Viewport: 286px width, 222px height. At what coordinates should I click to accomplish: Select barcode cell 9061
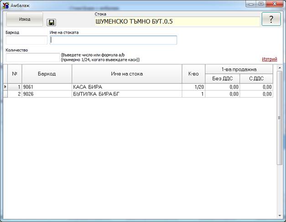click(47, 87)
